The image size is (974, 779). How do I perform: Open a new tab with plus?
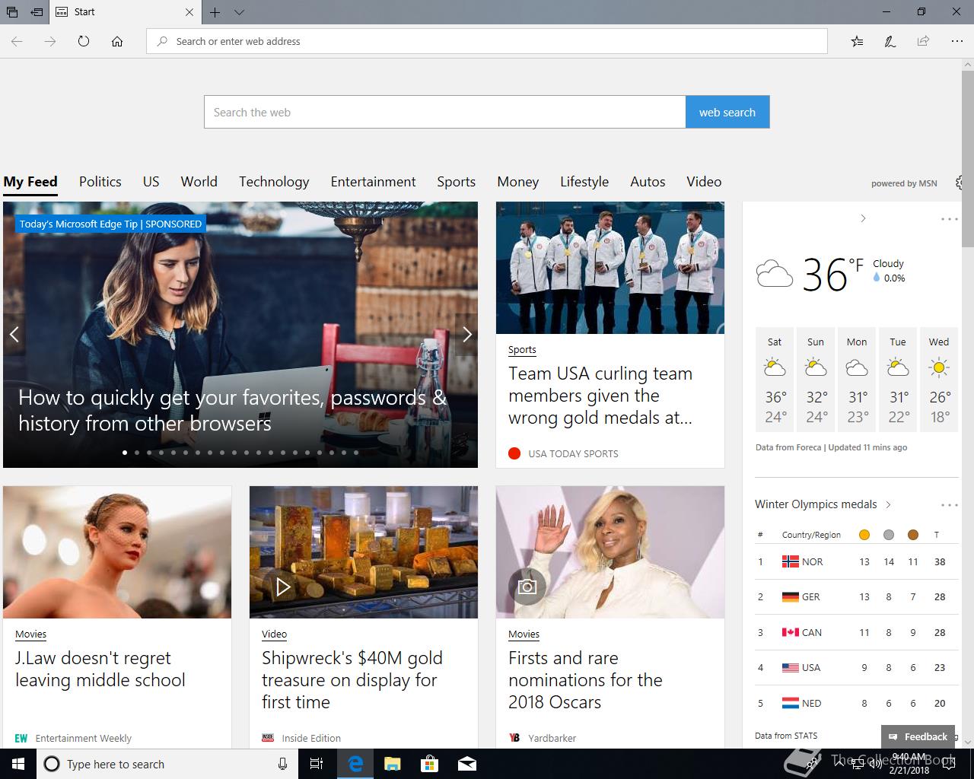click(215, 12)
